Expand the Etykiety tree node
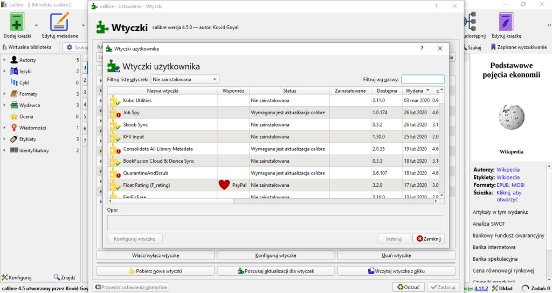Image resolution: width=552 pixels, height=293 pixels. point(4,139)
